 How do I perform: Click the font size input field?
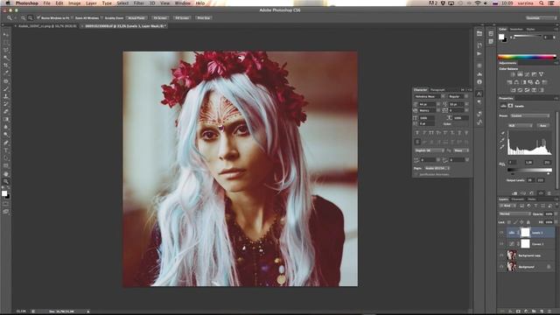pyautogui.click(x=427, y=104)
